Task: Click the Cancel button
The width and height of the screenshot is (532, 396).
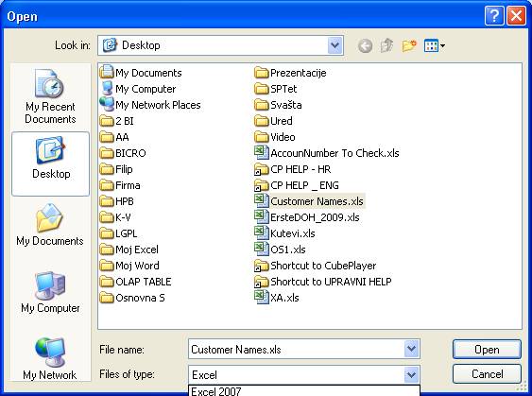Action: coord(487,374)
